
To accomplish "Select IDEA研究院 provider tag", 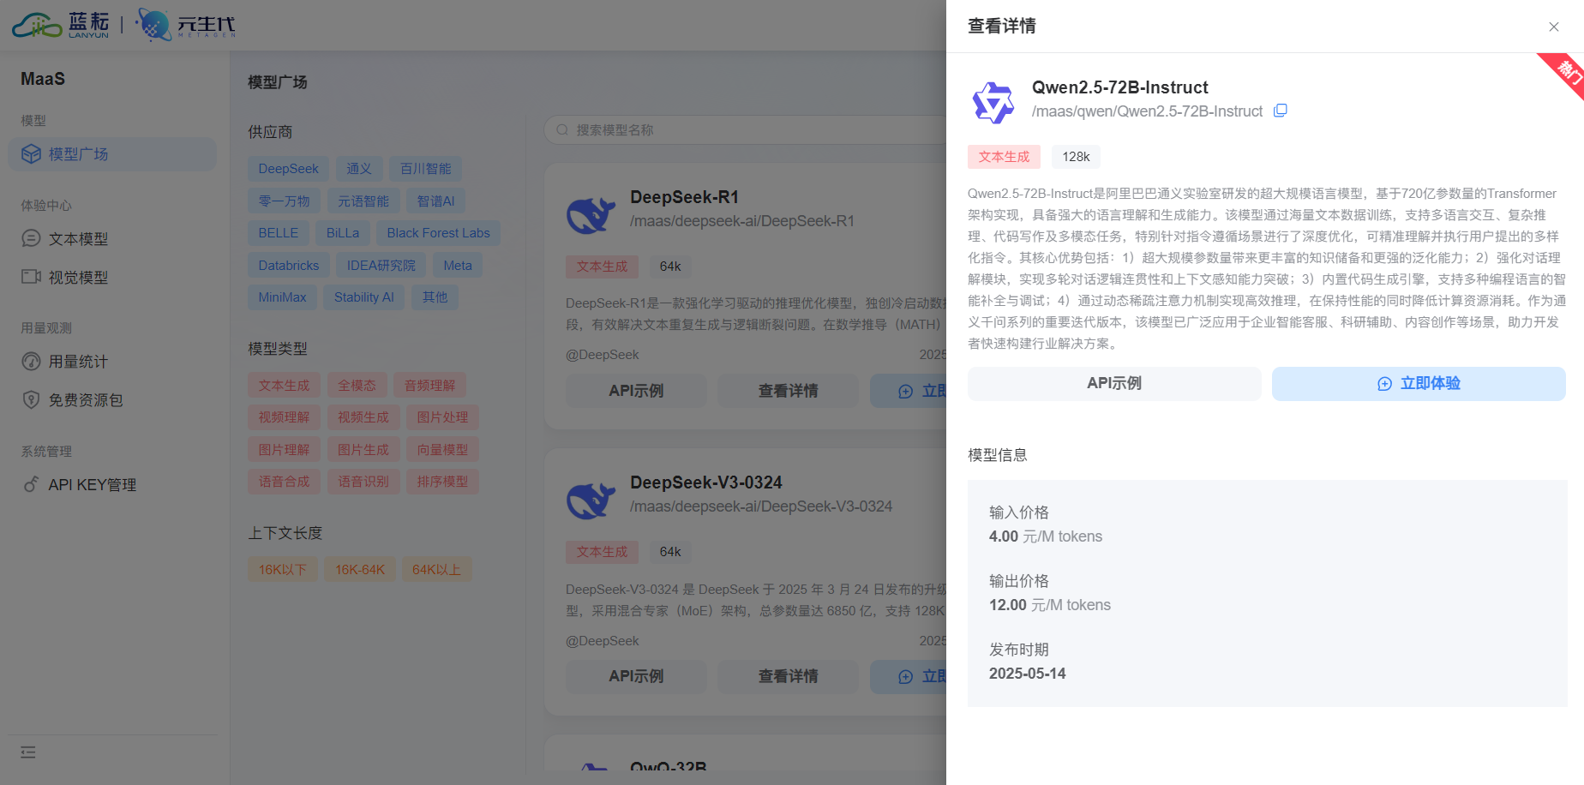I will 381,266.
